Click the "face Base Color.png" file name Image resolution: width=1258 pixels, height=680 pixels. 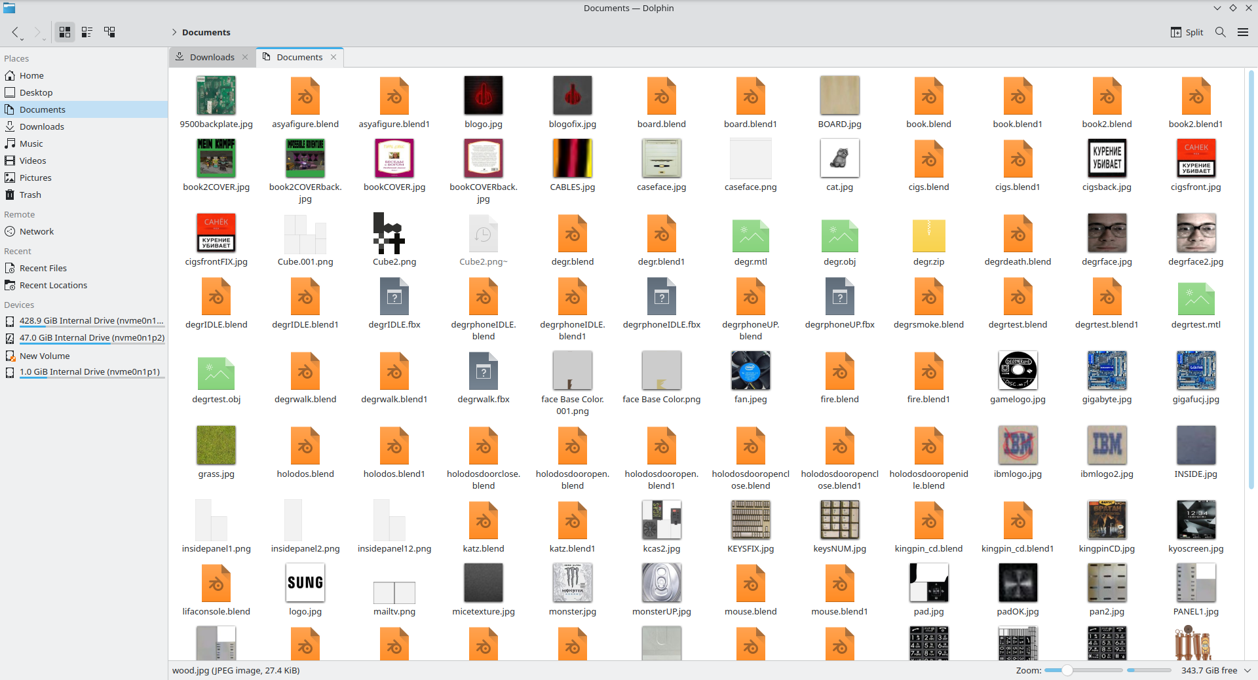[x=662, y=399]
